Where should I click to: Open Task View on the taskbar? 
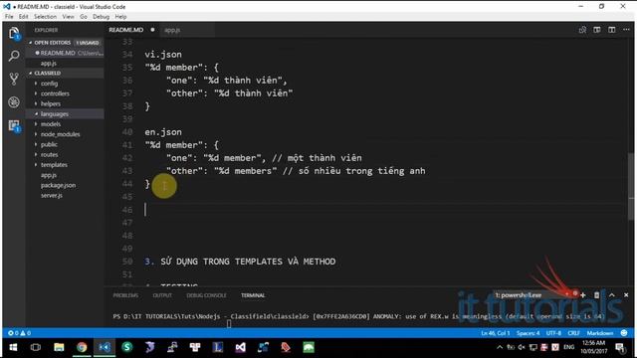coord(36,347)
